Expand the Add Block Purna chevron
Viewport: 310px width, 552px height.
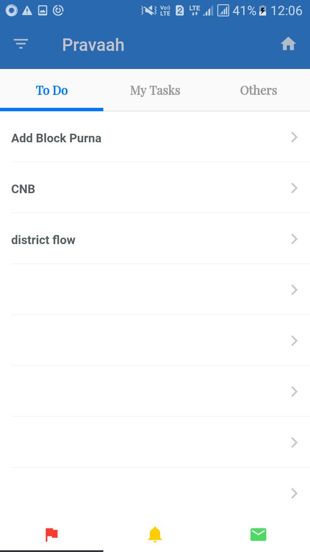tap(294, 137)
